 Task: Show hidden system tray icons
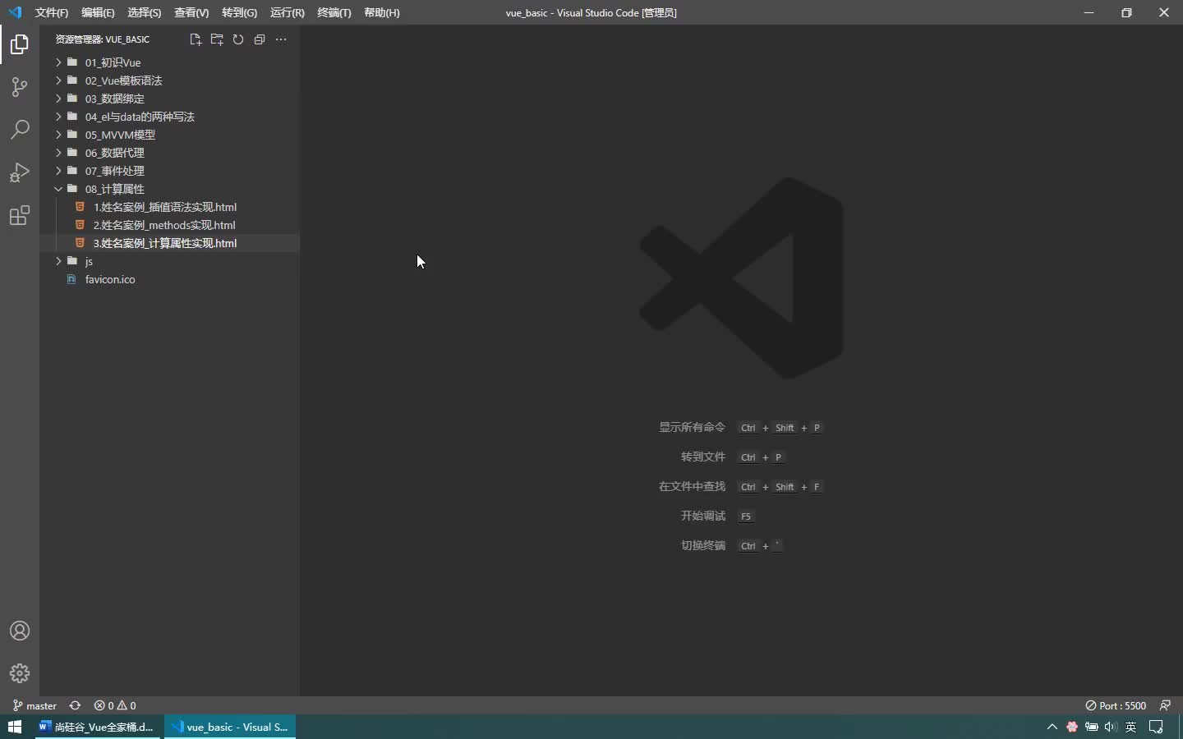tap(1052, 727)
